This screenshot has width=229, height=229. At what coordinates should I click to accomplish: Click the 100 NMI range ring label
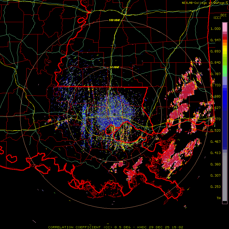point(114,20)
